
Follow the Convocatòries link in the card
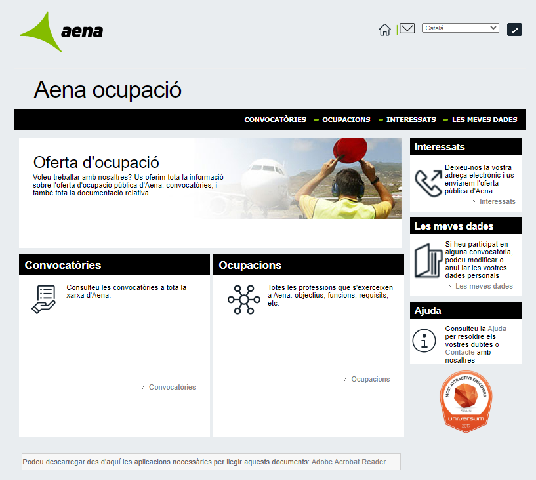pyautogui.click(x=173, y=387)
